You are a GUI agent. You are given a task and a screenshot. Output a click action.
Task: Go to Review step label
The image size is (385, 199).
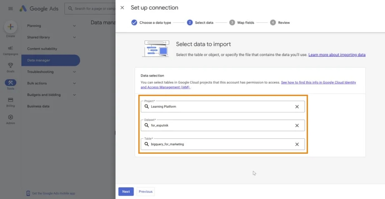point(284,22)
